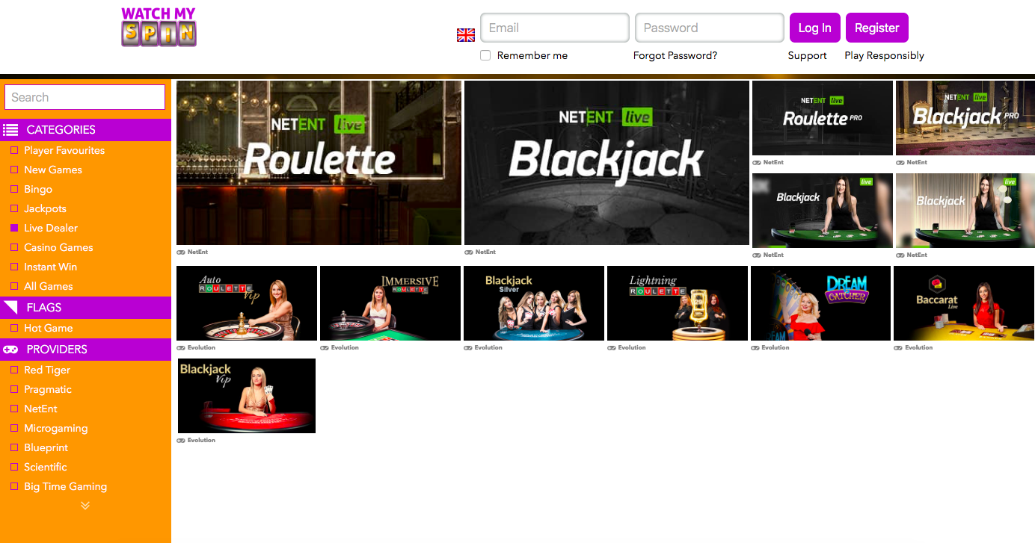
Task: Open NetEnt Live Roulette large tile
Action: point(319,163)
